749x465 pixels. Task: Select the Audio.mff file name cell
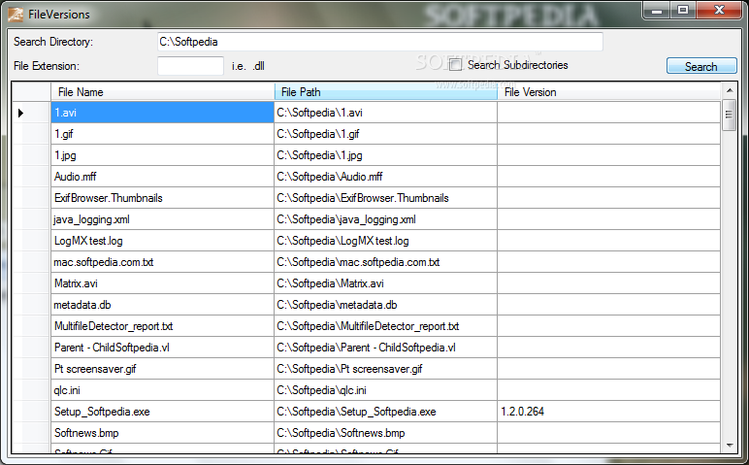(x=162, y=177)
